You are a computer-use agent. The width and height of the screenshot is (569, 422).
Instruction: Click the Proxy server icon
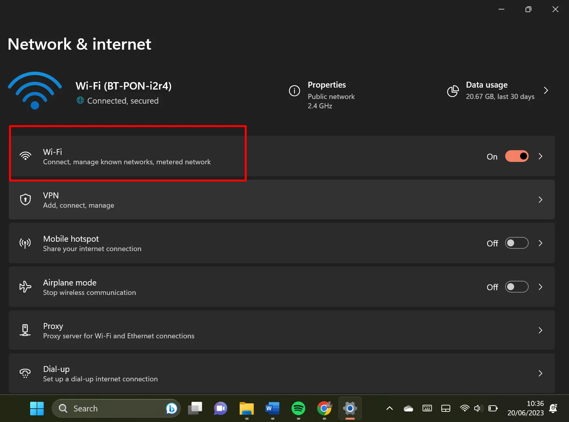(x=25, y=330)
